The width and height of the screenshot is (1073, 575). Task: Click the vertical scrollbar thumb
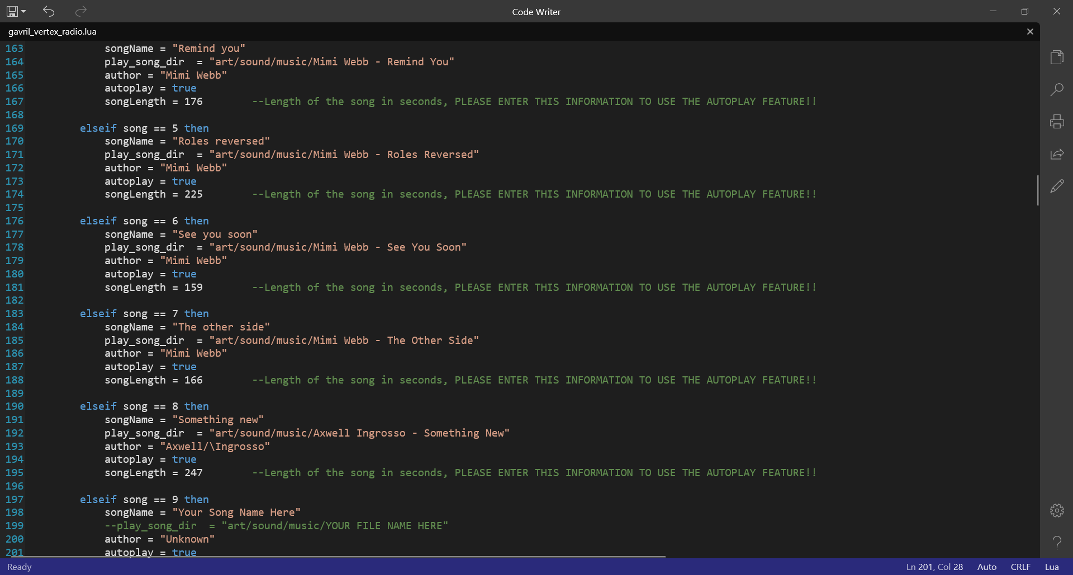[x=1038, y=190]
